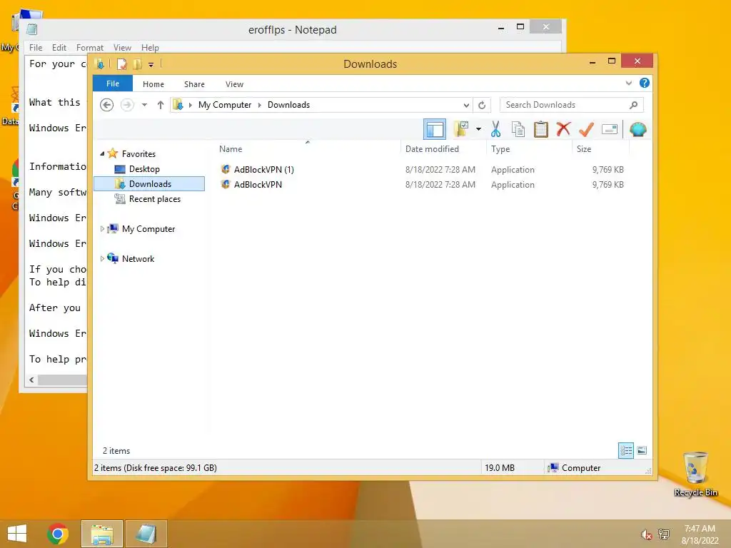This screenshot has height=548, width=731.
Task: Select My Computer in navigation pane
Action: [x=148, y=229]
